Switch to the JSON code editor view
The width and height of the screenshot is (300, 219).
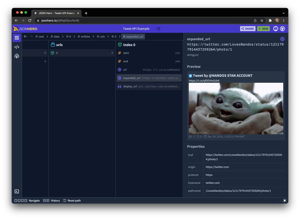coord(17,47)
